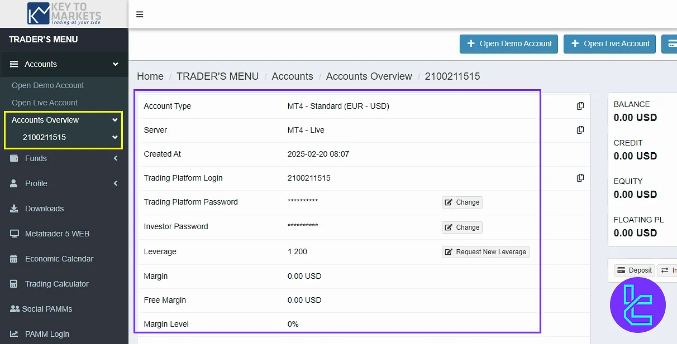Select the 2025-02-20 08:07 creation date
This screenshot has width=677, height=344.
tap(318, 154)
